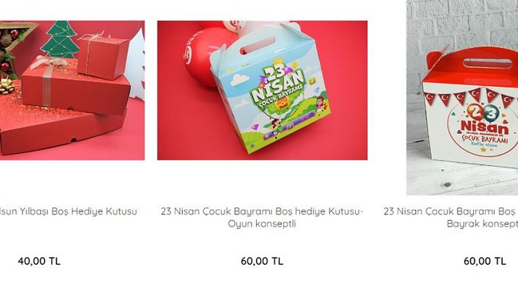Click the 60,00 TL price under Oyun konseptli
Screen dimensions: 518x291
click(x=262, y=261)
